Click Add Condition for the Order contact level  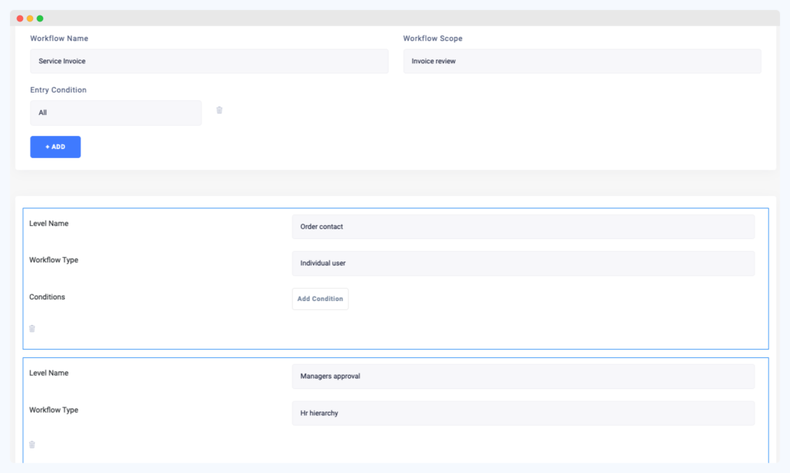pyautogui.click(x=319, y=299)
